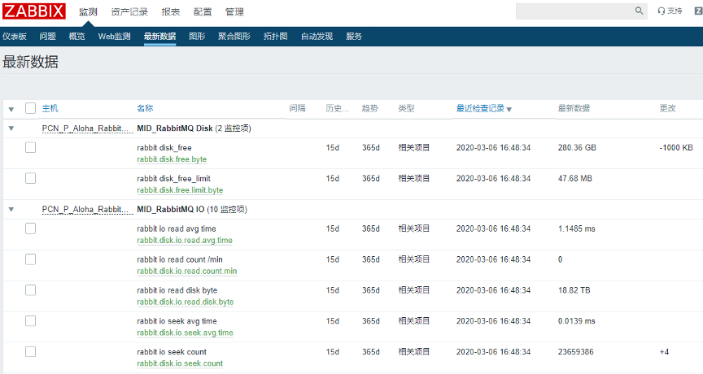The height and width of the screenshot is (374, 703).
Task: Click the 类型 column header
Action: coord(406,108)
